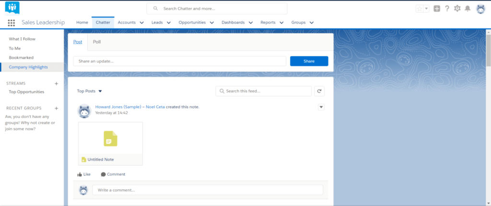Open the Setup gear icon
This screenshot has height=206, width=491.
pos(457,9)
